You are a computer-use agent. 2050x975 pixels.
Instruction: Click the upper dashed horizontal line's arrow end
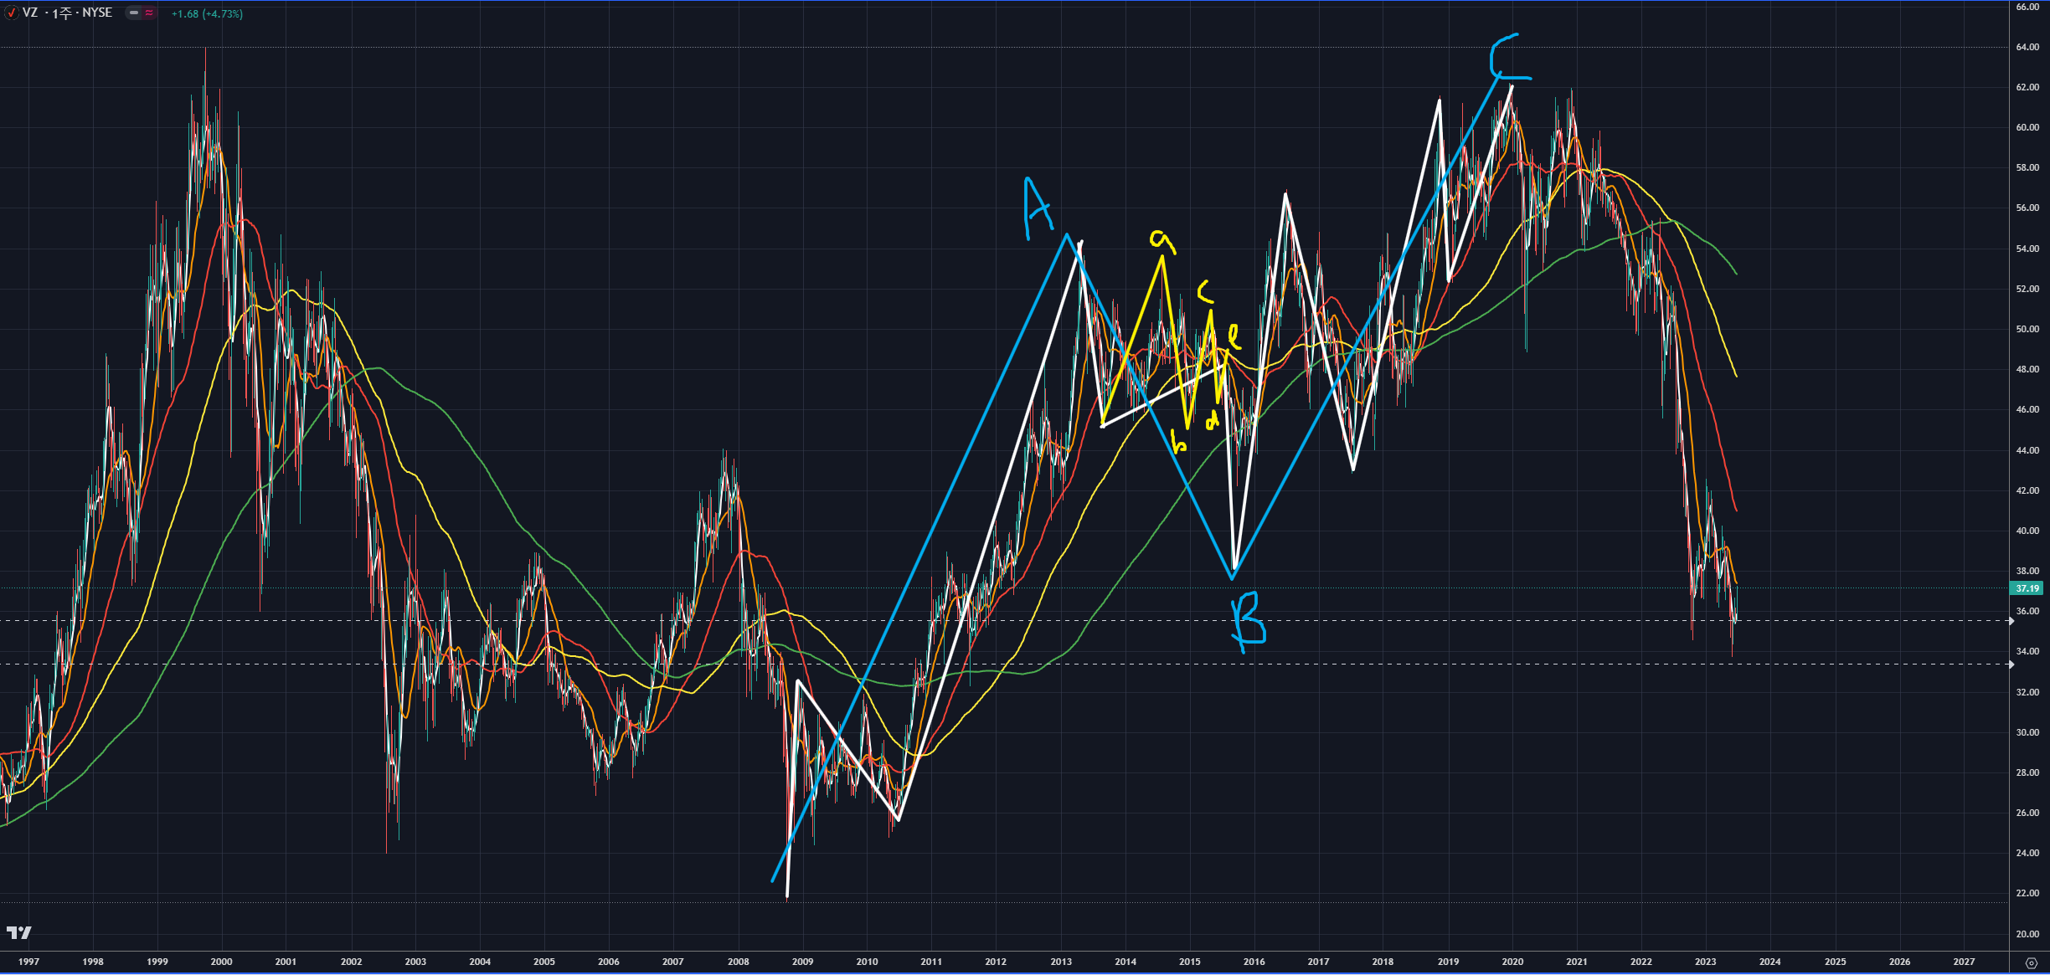pyautogui.click(x=2011, y=621)
